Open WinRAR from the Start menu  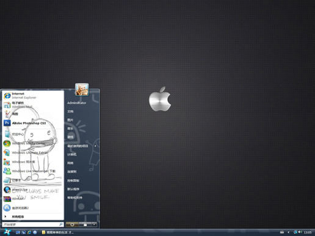(33, 199)
